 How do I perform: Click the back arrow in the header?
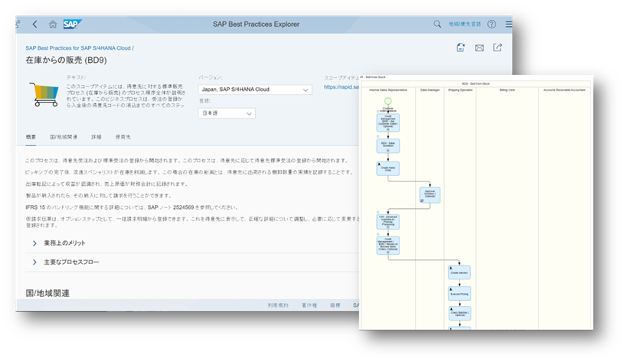[35, 24]
